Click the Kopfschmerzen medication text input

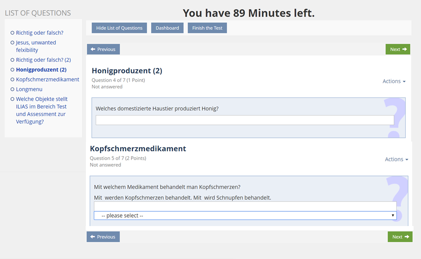click(x=245, y=206)
